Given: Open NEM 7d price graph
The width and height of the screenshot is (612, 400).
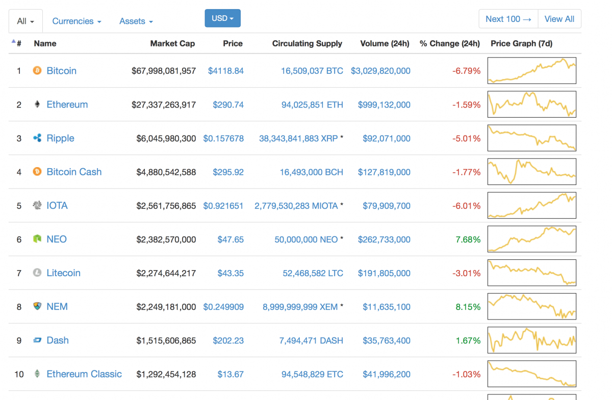Looking at the screenshot, I should (532, 306).
